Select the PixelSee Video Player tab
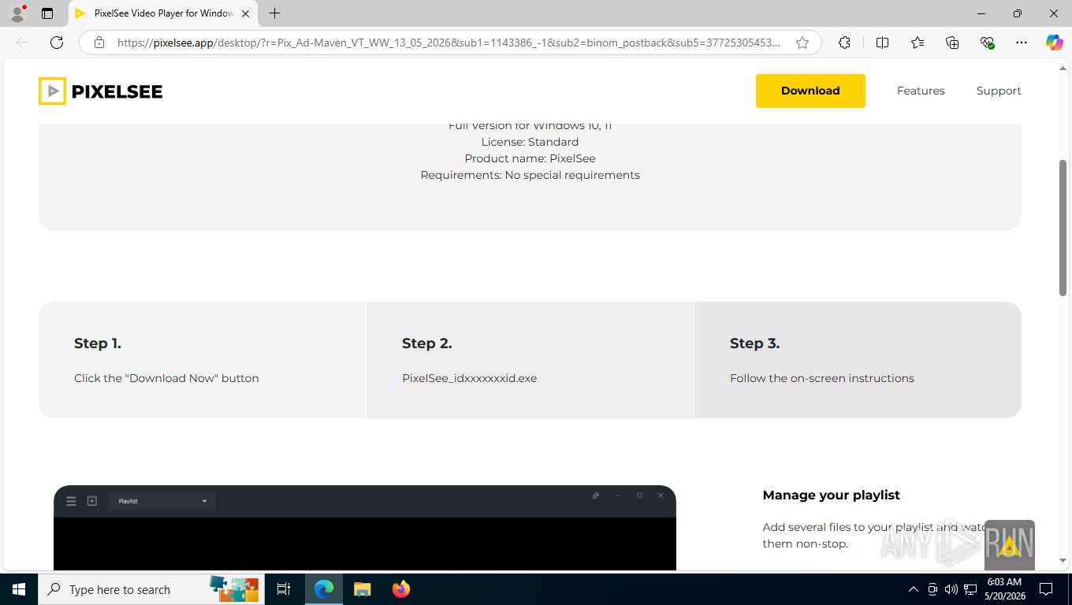The height and width of the screenshot is (605, 1072). click(162, 13)
